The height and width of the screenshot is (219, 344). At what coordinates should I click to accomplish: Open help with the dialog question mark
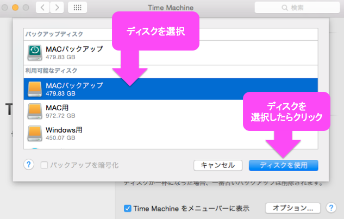[29, 165]
